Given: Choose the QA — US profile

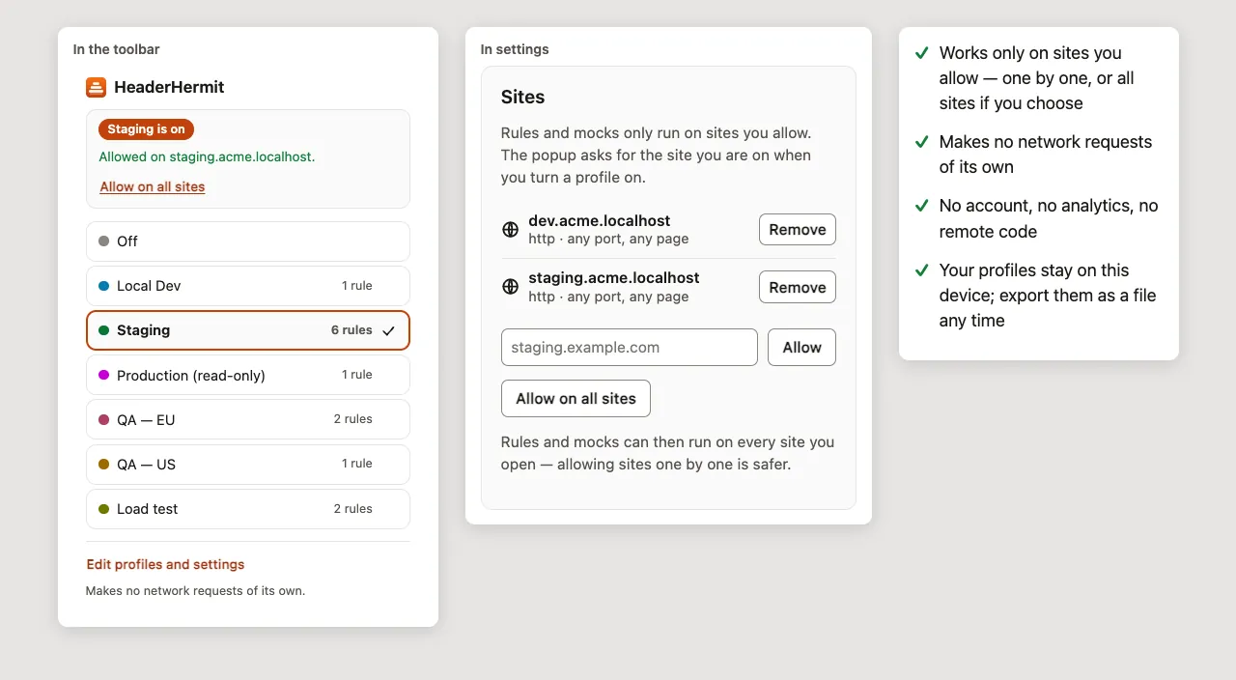Looking at the screenshot, I should click(x=248, y=464).
